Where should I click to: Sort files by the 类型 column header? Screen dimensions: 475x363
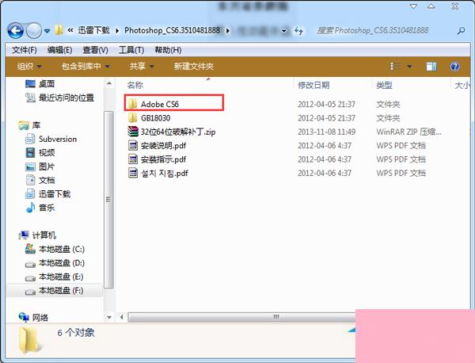pyautogui.click(x=384, y=86)
